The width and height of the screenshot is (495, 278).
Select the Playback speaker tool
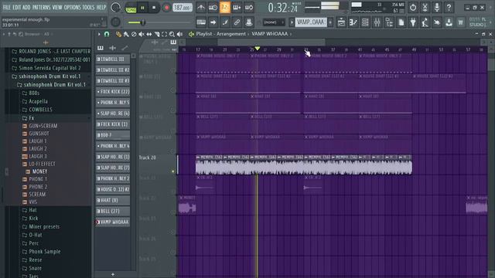tap(179, 34)
